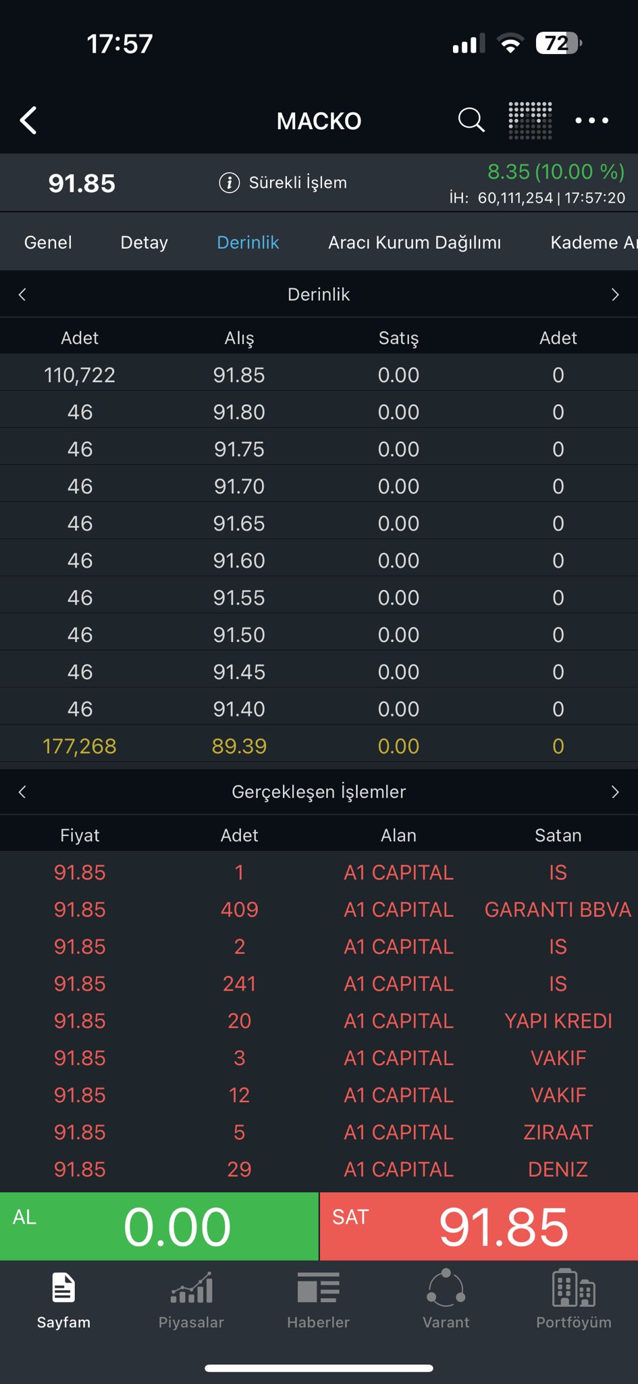Go to next view right of Derinlik

[x=615, y=295]
